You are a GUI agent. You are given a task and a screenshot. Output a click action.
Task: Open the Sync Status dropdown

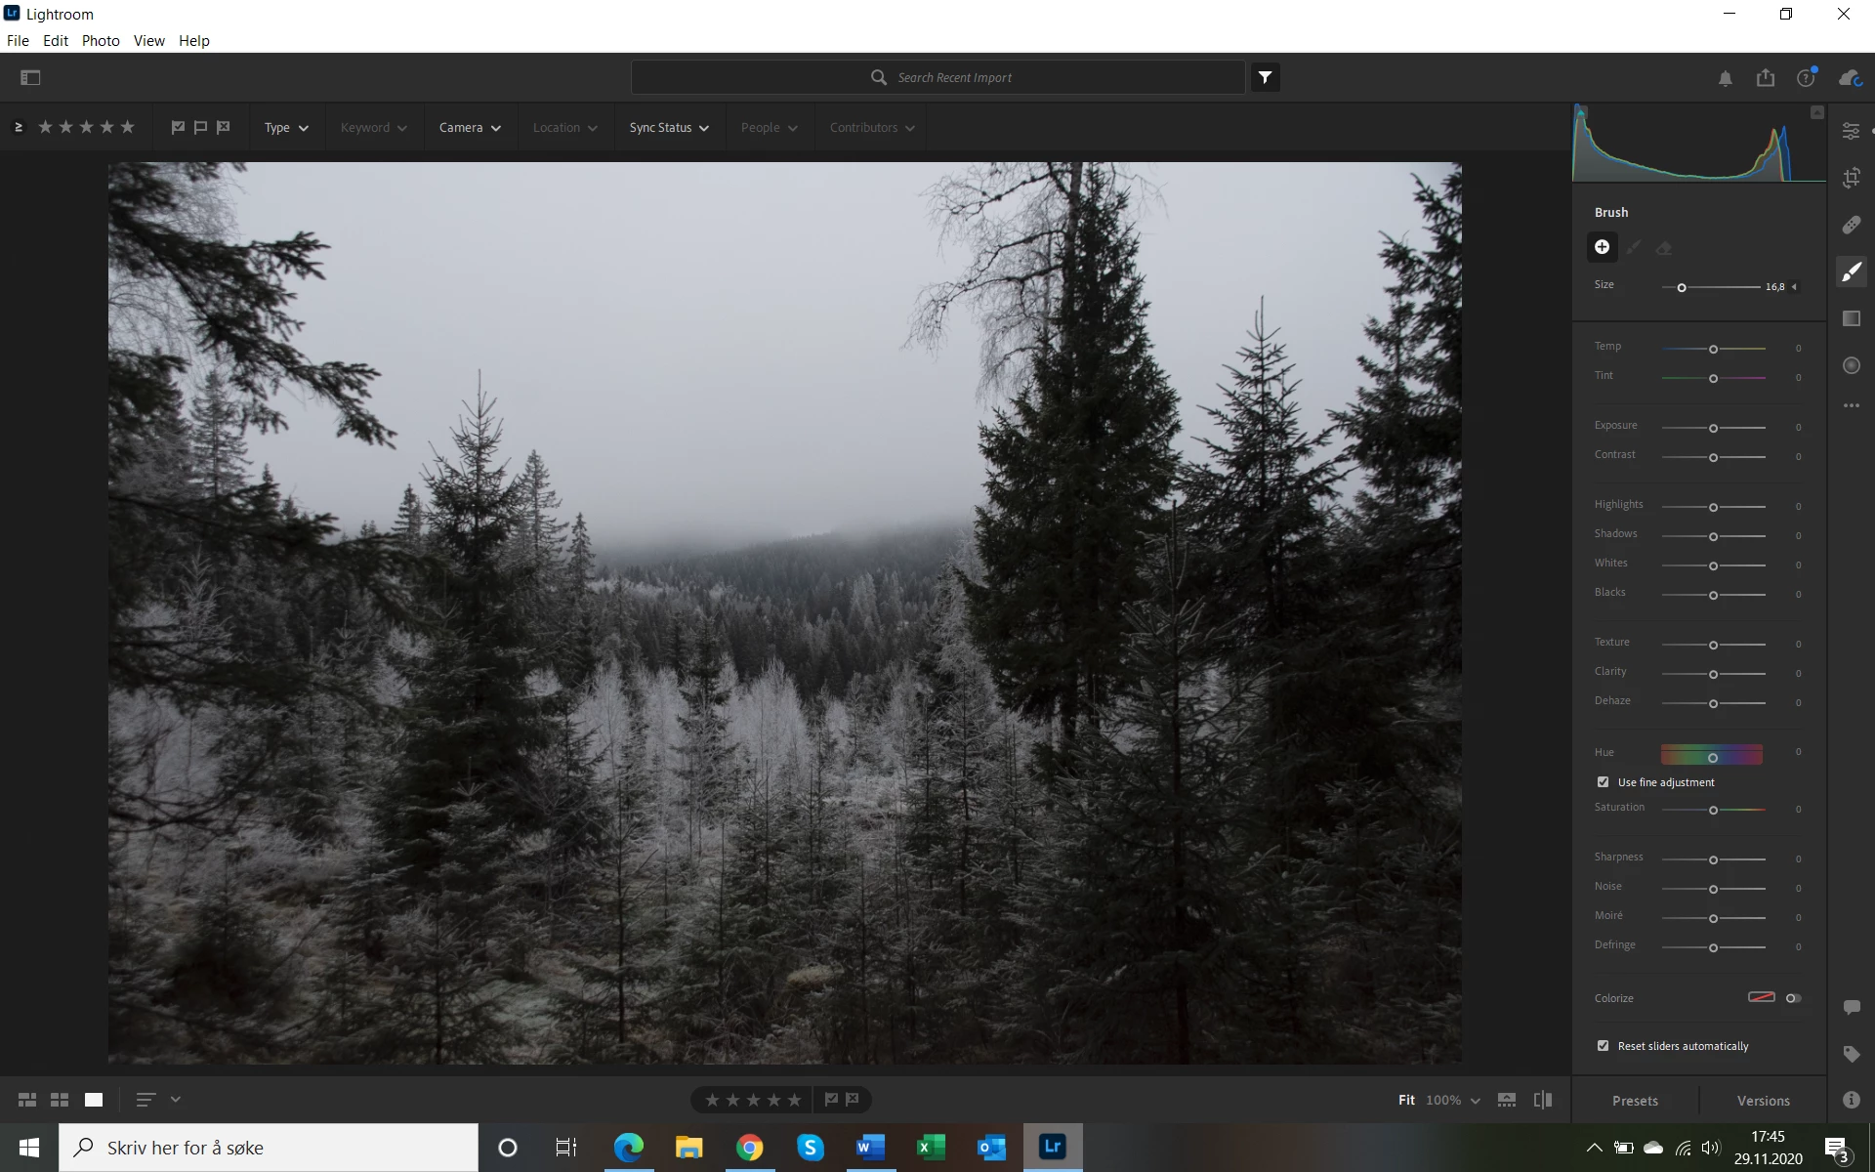tap(669, 128)
